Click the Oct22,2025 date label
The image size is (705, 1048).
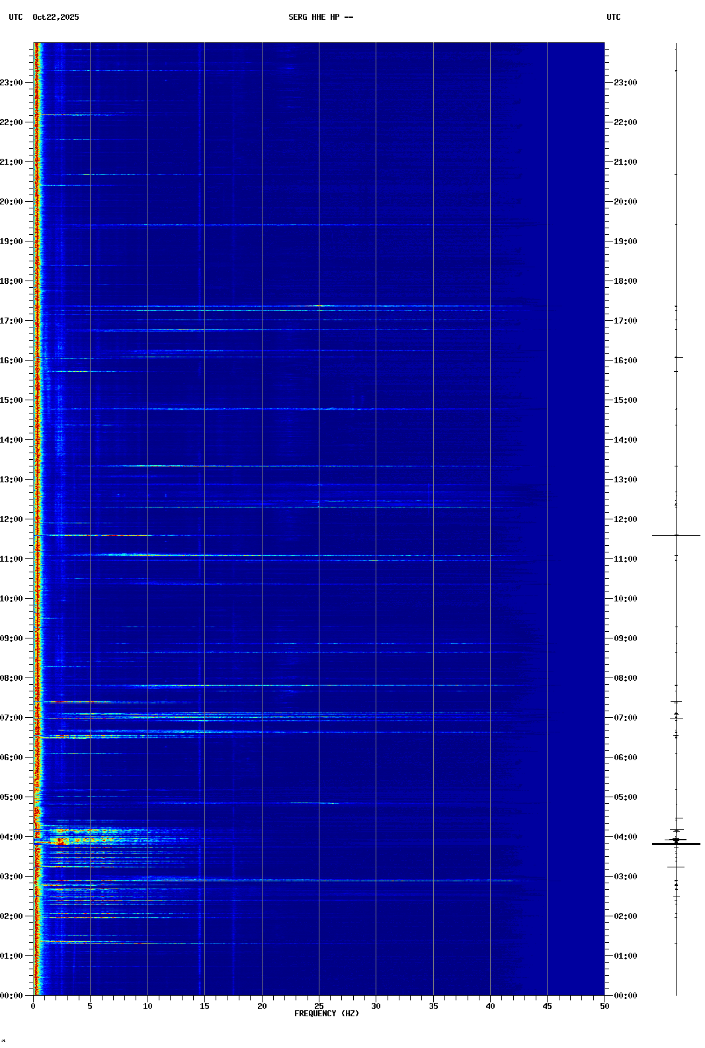tap(56, 17)
